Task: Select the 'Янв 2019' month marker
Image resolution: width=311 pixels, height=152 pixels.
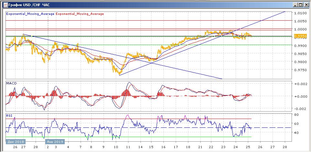Action: [x=55, y=142]
